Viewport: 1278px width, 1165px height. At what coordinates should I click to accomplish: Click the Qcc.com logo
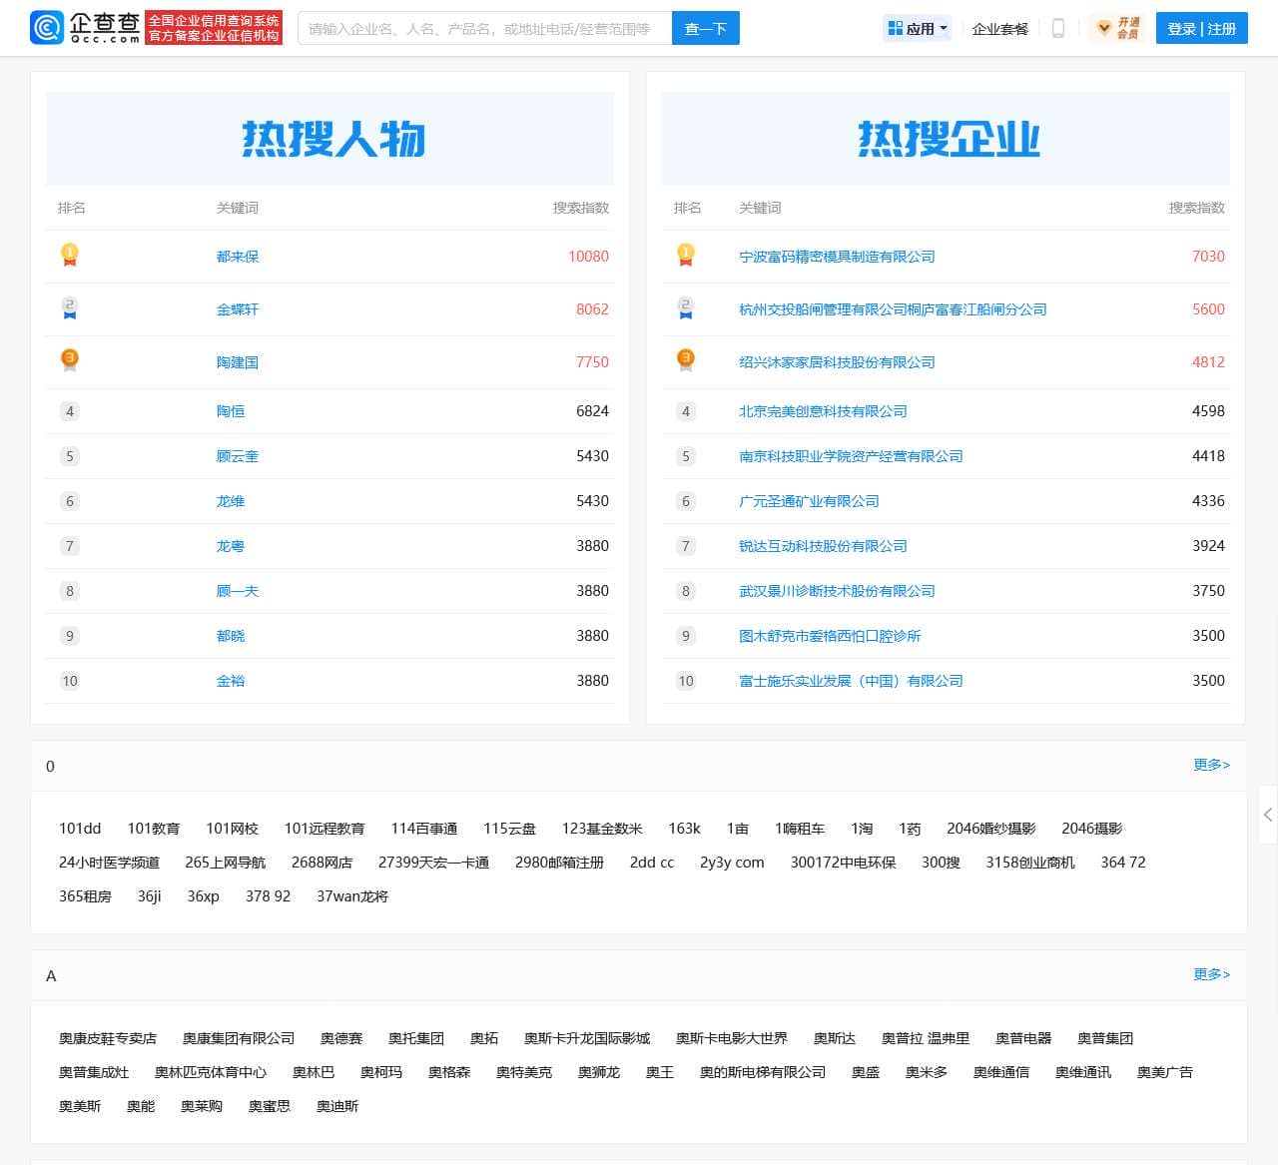86,28
